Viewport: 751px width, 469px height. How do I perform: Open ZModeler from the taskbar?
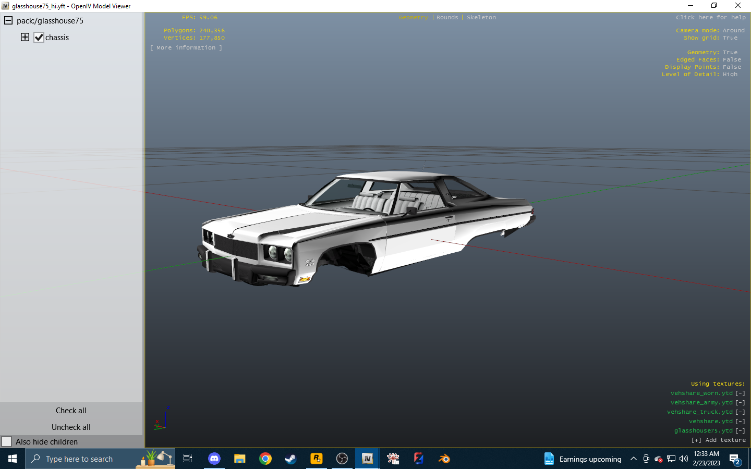coord(418,459)
